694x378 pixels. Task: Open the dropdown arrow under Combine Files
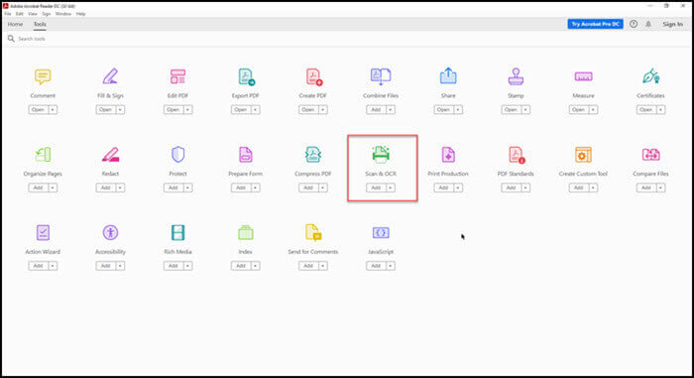391,109
